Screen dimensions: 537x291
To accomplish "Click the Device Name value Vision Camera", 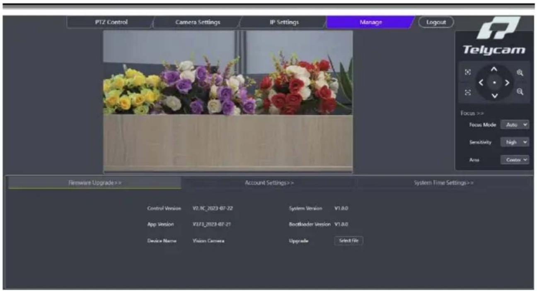I will (x=208, y=240).
